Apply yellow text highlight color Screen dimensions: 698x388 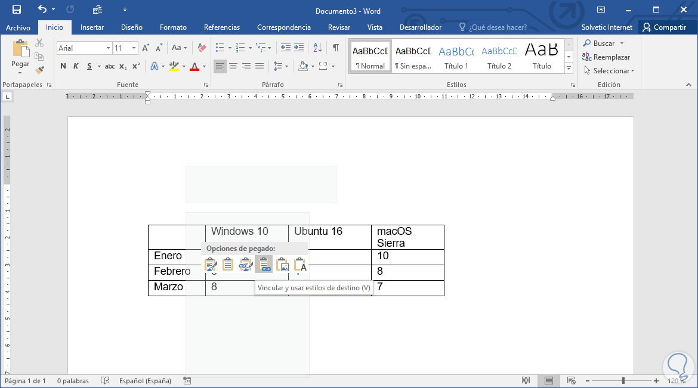tap(174, 66)
